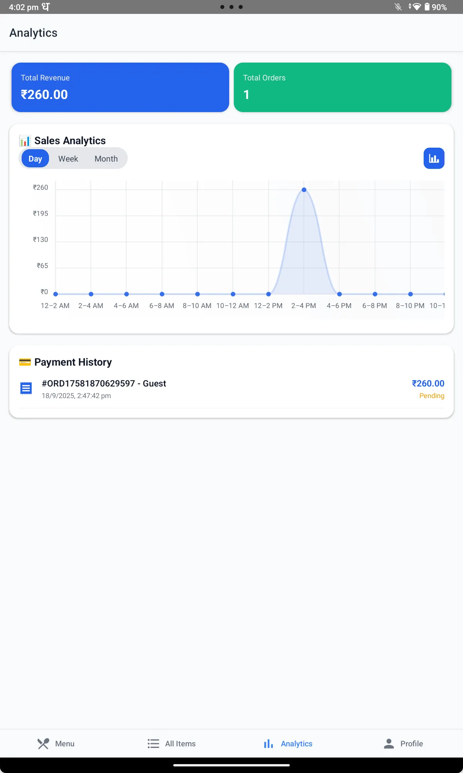This screenshot has height=773, width=463.
Task: Tap the ₹260.00 payment amount
Action: coord(428,383)
